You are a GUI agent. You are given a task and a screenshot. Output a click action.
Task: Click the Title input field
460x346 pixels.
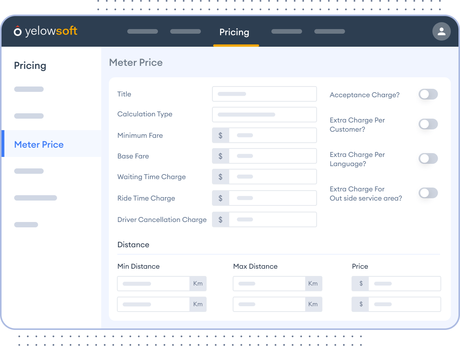click(x=264, y=94)
